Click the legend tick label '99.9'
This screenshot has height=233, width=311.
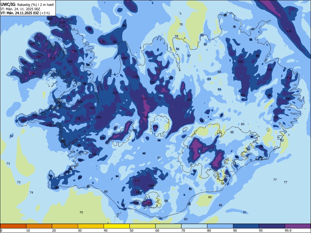(x=288, y=231)
